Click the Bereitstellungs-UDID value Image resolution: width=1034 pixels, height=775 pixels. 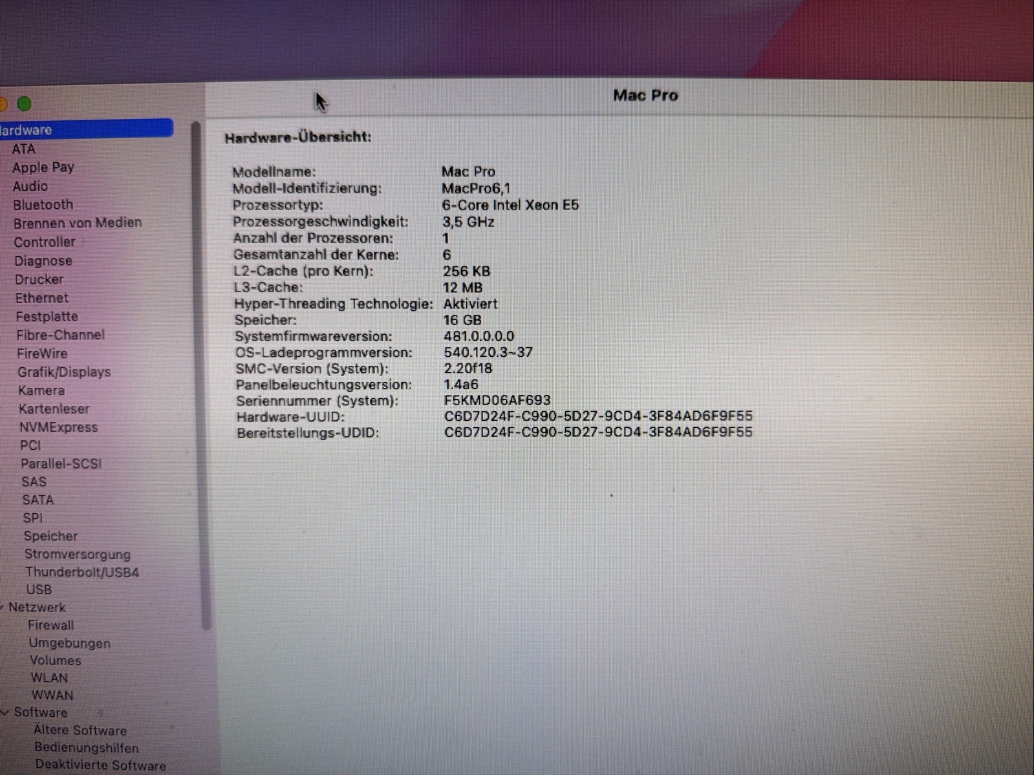pyautogui.click(x=598, y=432)
